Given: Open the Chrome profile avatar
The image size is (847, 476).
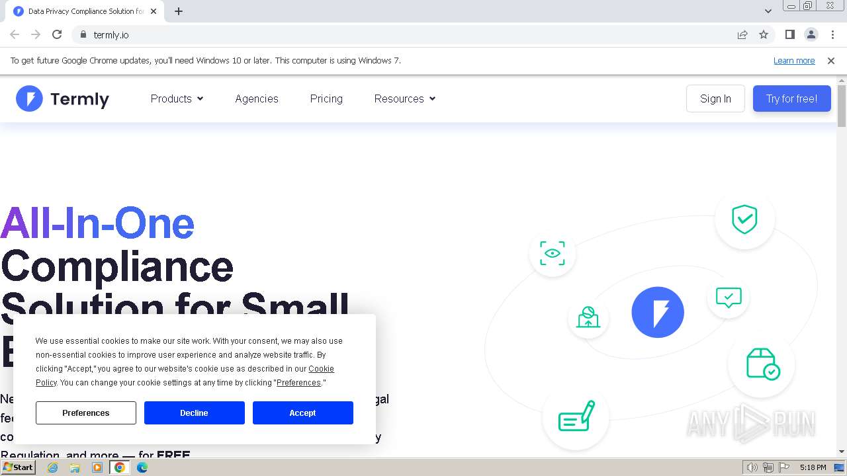Looking at the screenshot, I should [811, 34].
